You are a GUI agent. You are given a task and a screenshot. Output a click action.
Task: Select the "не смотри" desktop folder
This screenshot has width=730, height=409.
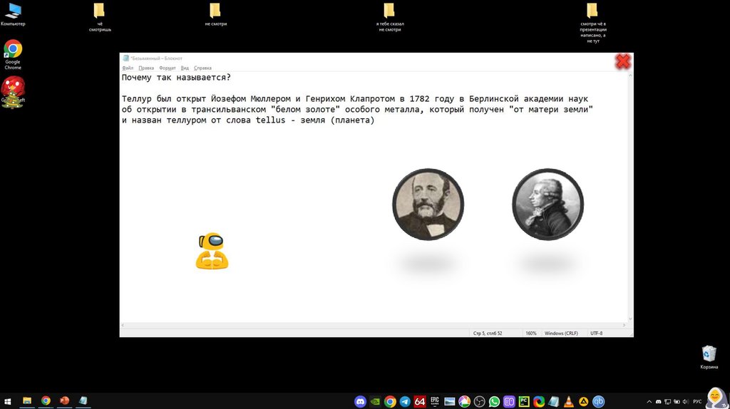pos(215,11)
